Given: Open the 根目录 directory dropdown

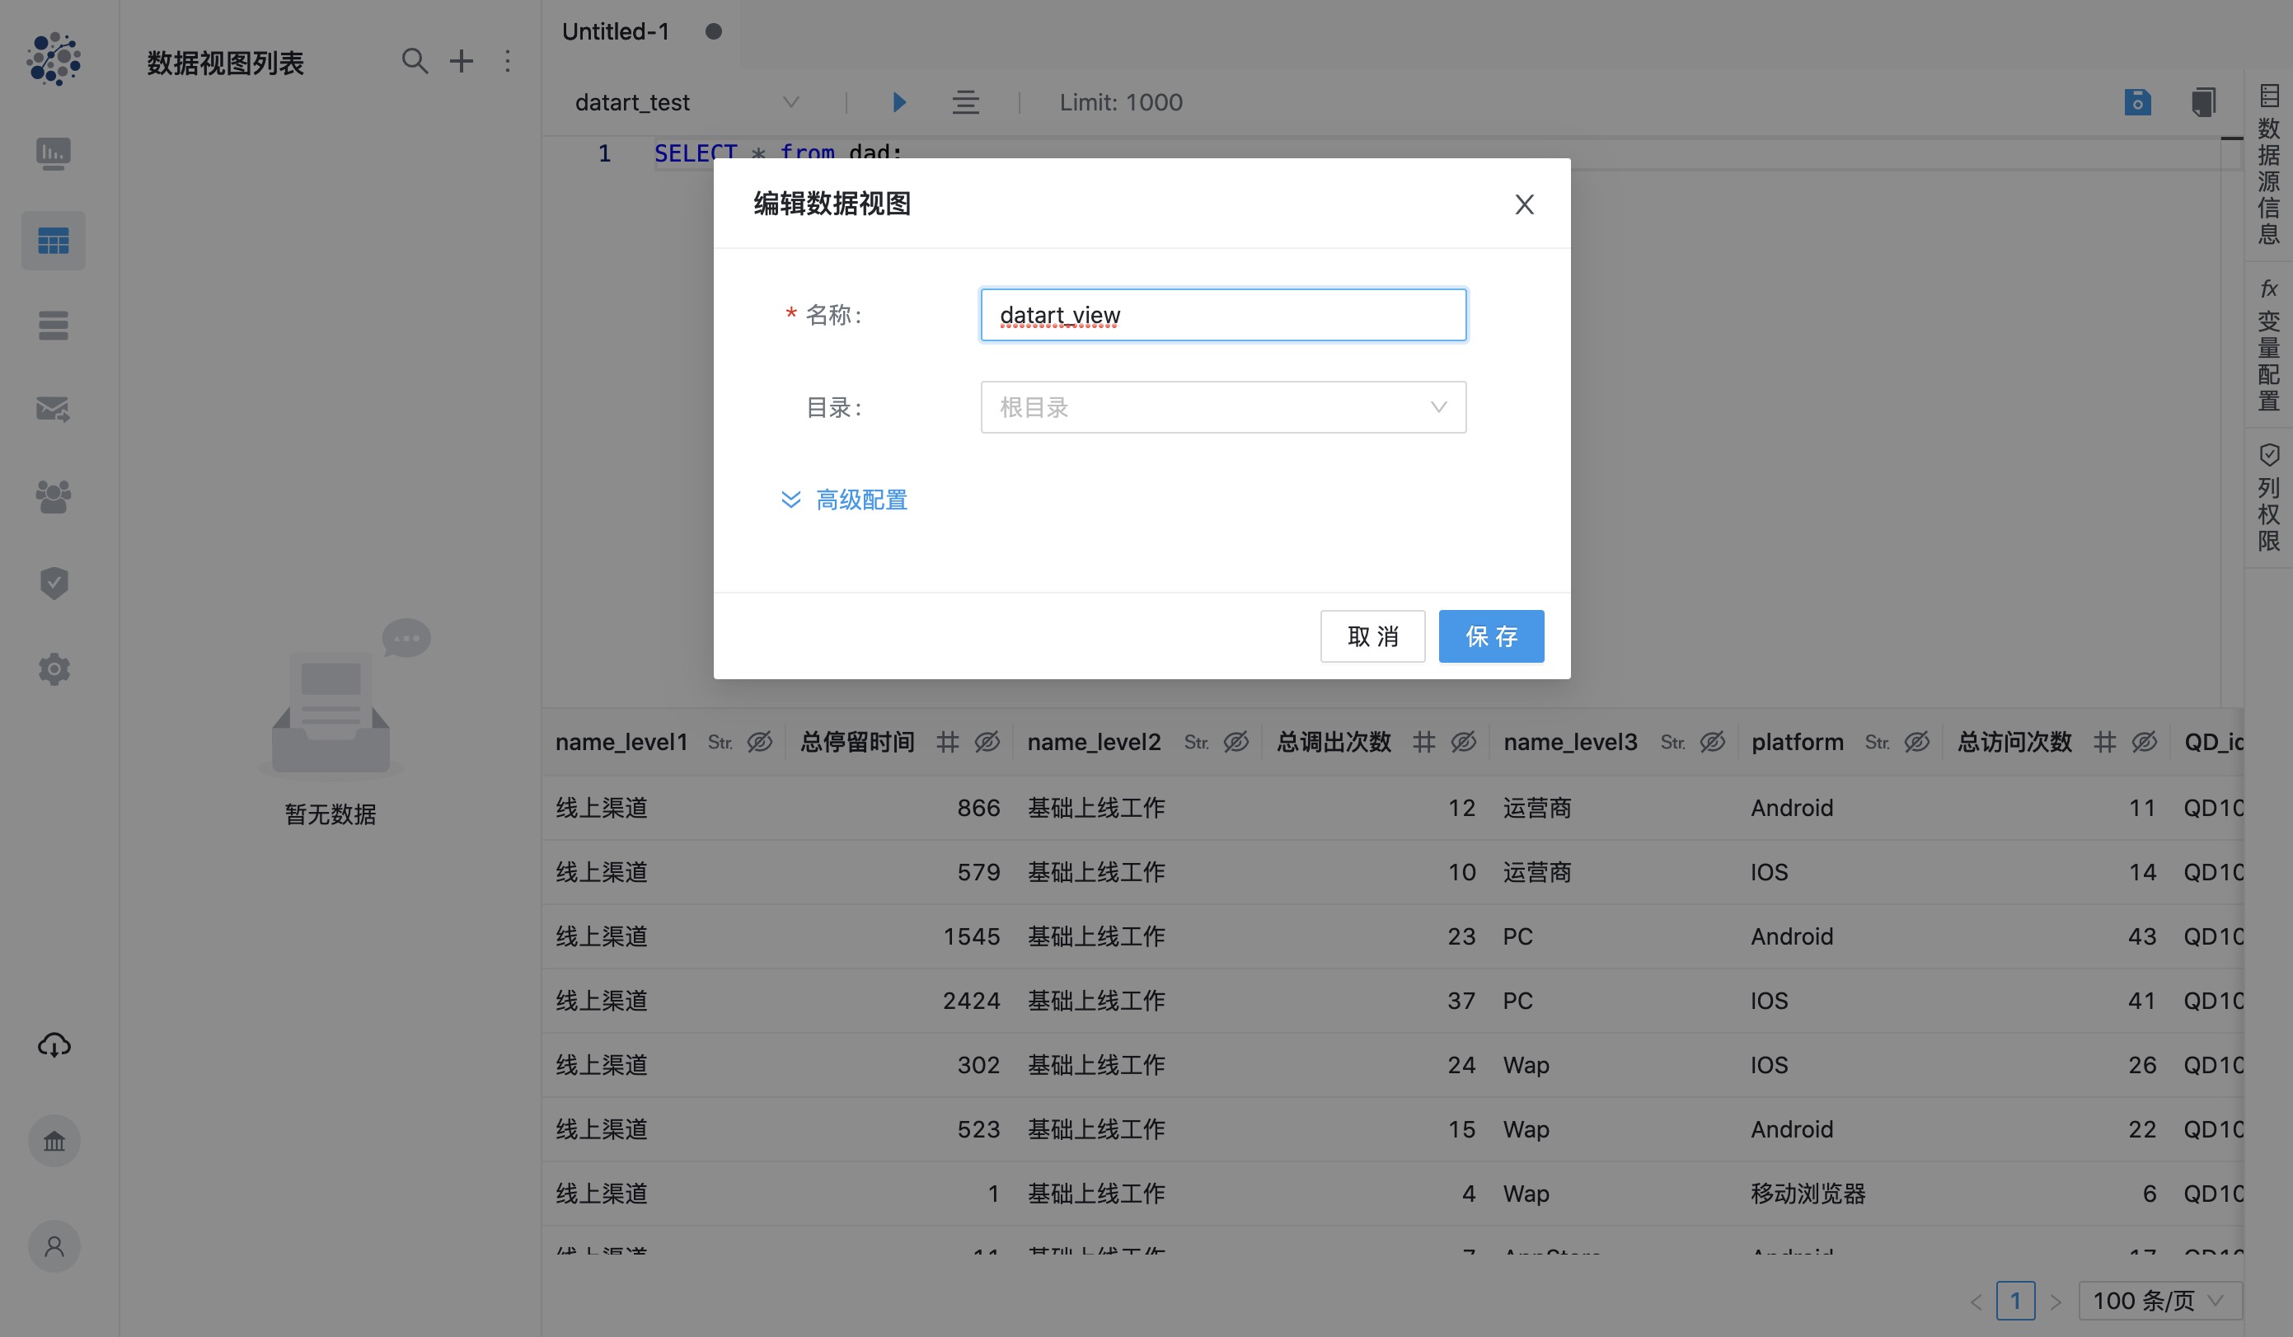Looking at the screenshot, I should [1223, 407].
